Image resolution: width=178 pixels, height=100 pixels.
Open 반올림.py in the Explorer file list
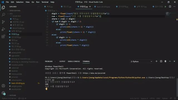15,34
